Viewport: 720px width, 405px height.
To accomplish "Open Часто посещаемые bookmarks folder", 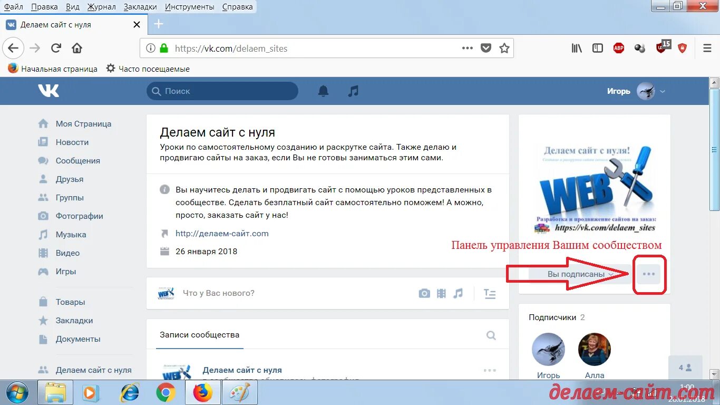I will (x=148, y=69).
